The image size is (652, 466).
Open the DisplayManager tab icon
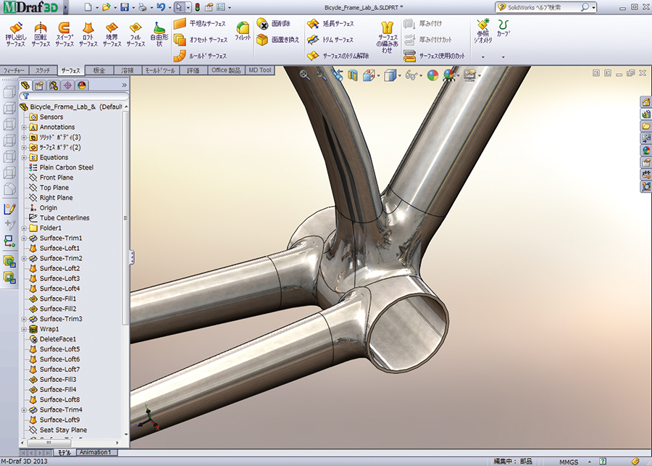point(80,86)
